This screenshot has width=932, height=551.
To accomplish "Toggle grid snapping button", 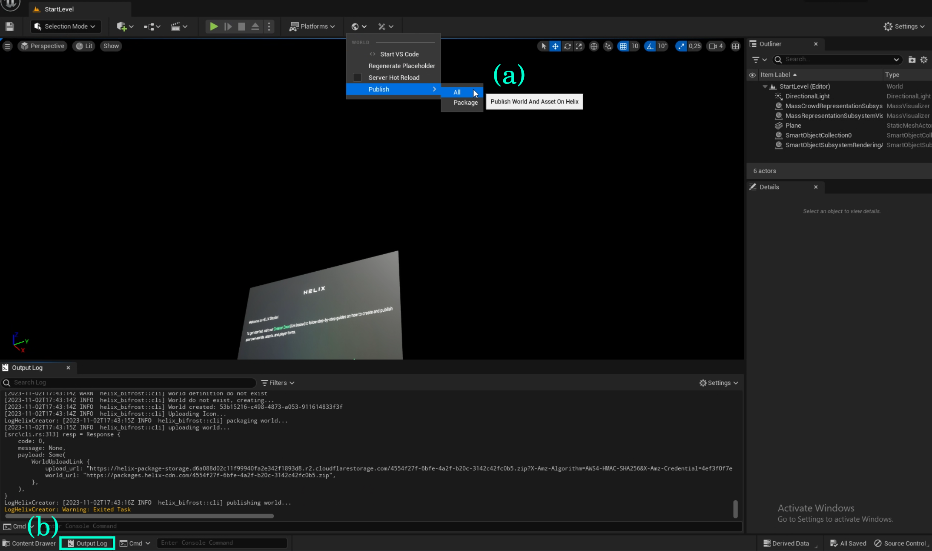I will pyautogui.click(x=623, y=46).
